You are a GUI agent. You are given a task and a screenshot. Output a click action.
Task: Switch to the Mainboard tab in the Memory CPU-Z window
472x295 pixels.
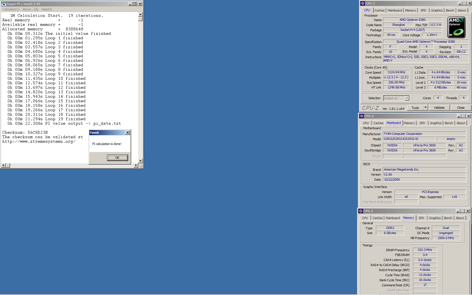click(392, 218)
